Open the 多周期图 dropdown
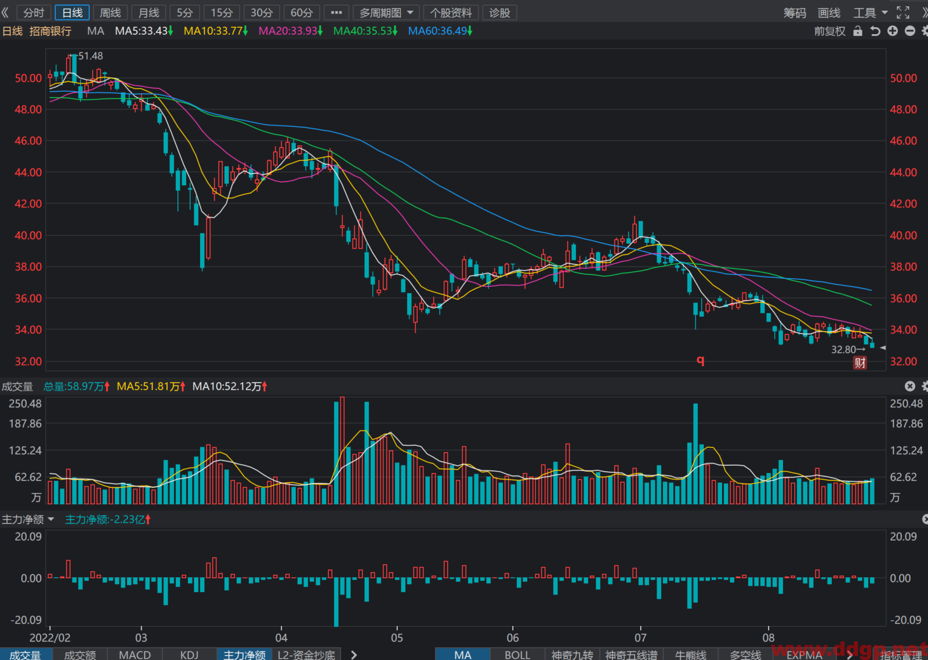 coord(386,13)
